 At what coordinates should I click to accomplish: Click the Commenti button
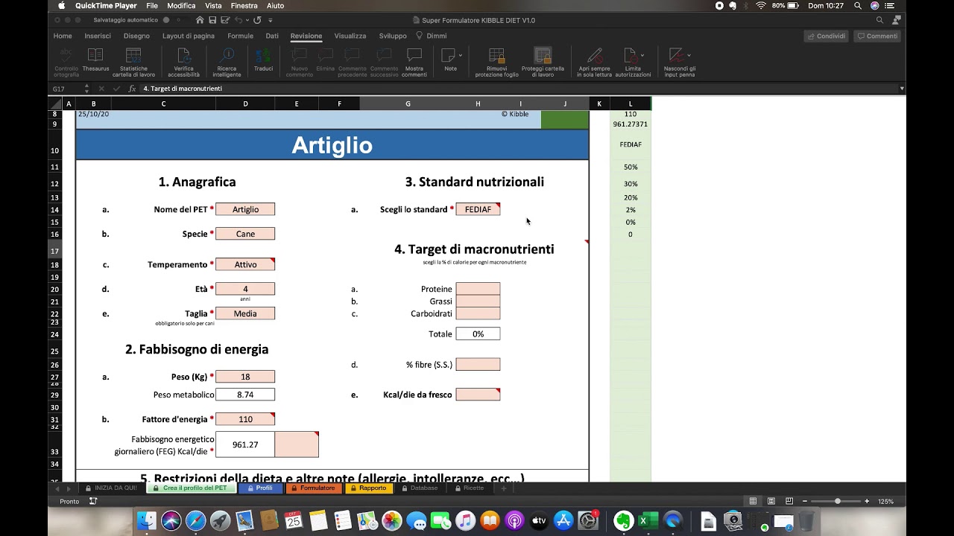pyautogui.click(x=876, y=36)
